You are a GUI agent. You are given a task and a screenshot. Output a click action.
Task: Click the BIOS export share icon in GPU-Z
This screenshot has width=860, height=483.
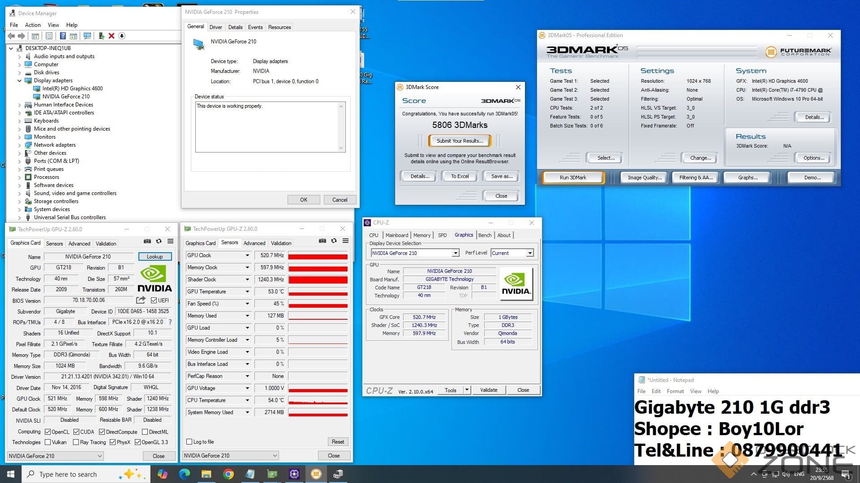click(x=141, y=300)
